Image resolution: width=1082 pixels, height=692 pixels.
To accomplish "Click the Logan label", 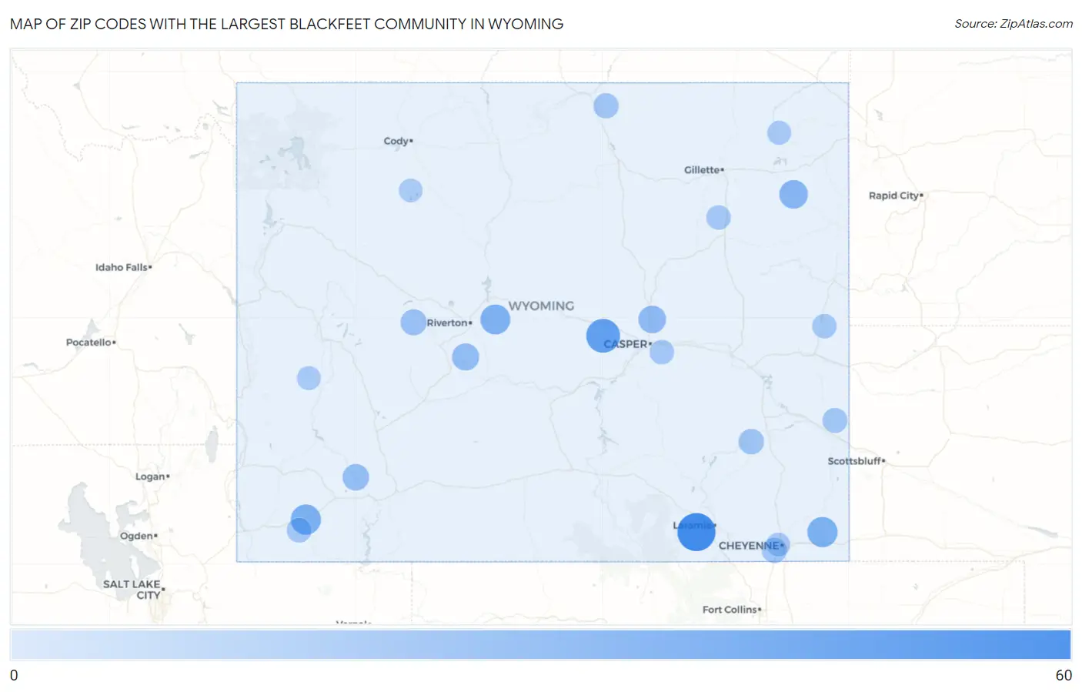I will click(x=152, y=476).
